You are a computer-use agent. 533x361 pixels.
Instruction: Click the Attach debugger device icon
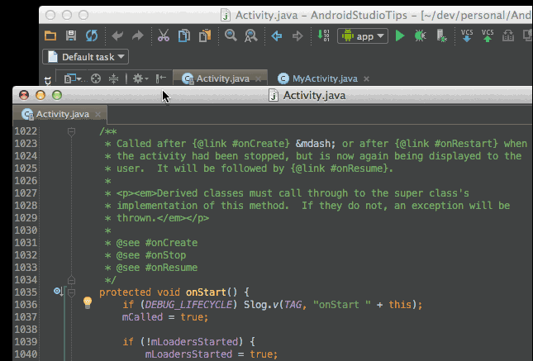click(441, 36)
